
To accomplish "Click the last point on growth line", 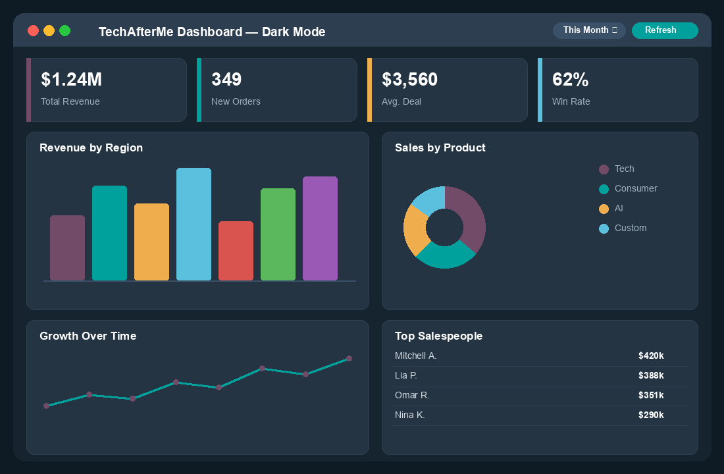I will coord(349,359).
